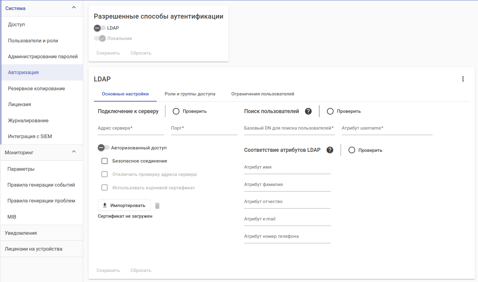This screenshot has height=282, width=478.
Task: Click Импортировать certificate button with download icon
Action: click(x=124, y=205)
